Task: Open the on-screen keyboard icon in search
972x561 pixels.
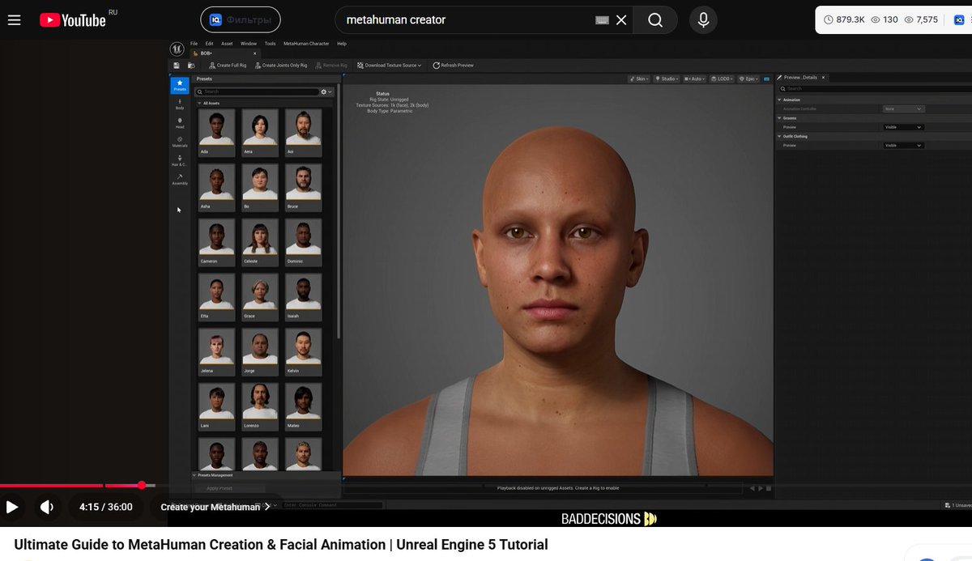Action: 602,19
